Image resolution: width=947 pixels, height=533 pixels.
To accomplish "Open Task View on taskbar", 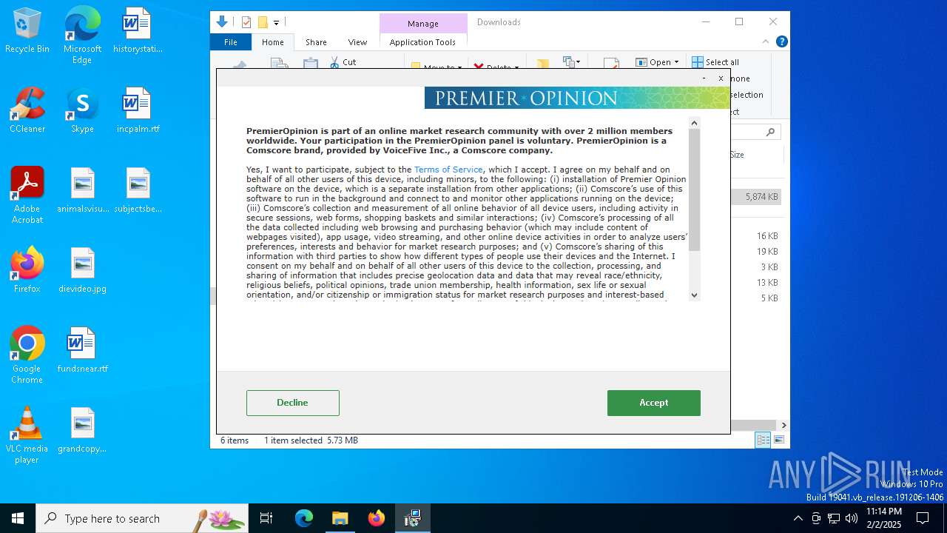I will coord(266,518).
